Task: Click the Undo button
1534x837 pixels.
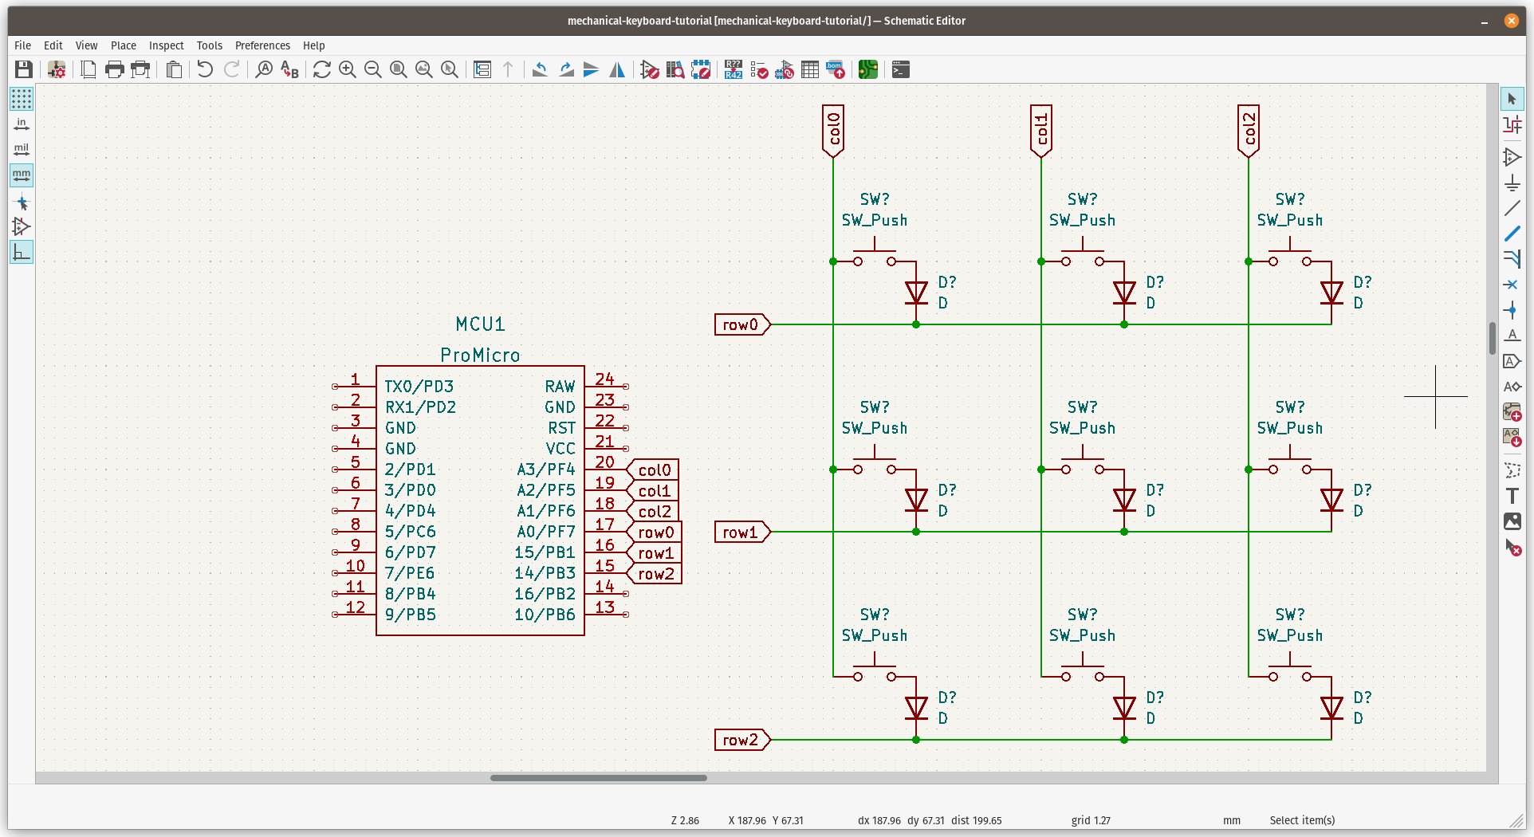Action: (x=205, y=70)
